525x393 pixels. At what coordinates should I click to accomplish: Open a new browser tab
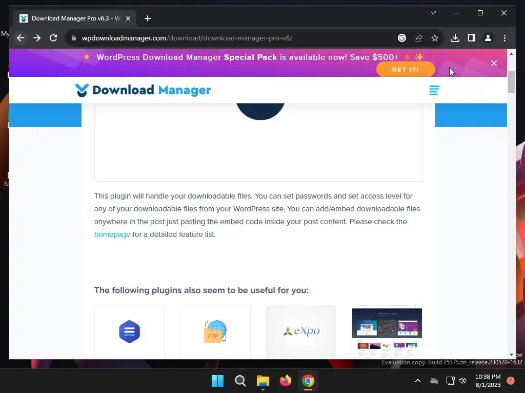tap(147, 18)
